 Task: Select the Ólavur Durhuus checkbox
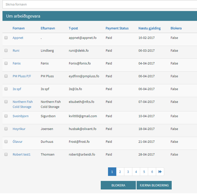point(6,141)
